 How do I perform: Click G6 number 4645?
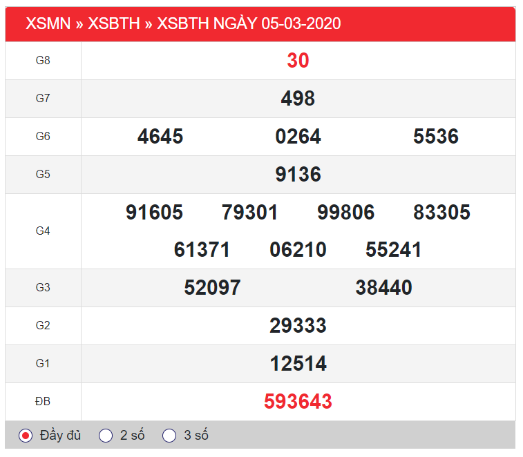pos(160,137)
